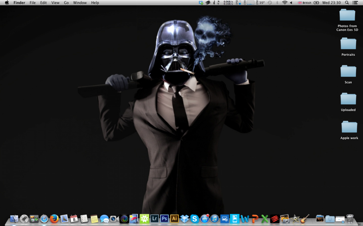The height and width of the screenshot is (226, 363).
Task: Open Trash in the Dock
Action: [x=350, y=218]
